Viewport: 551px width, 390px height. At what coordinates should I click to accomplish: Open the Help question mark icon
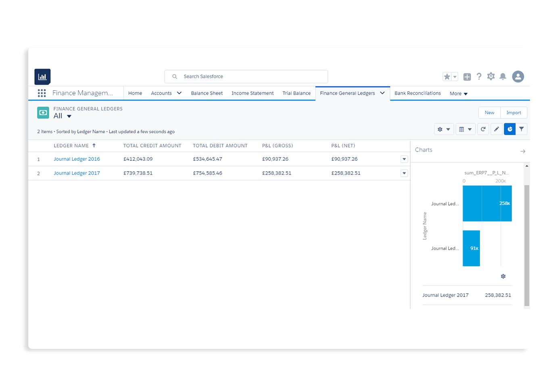pos(479,77)
